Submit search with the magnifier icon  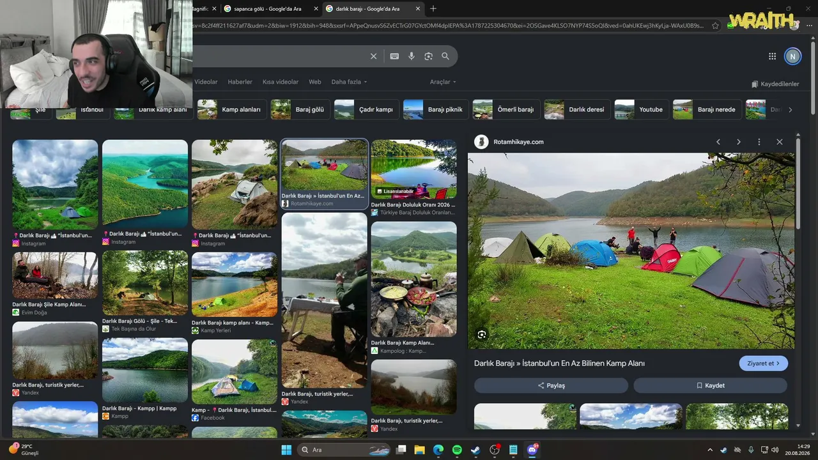click(445, 56)
